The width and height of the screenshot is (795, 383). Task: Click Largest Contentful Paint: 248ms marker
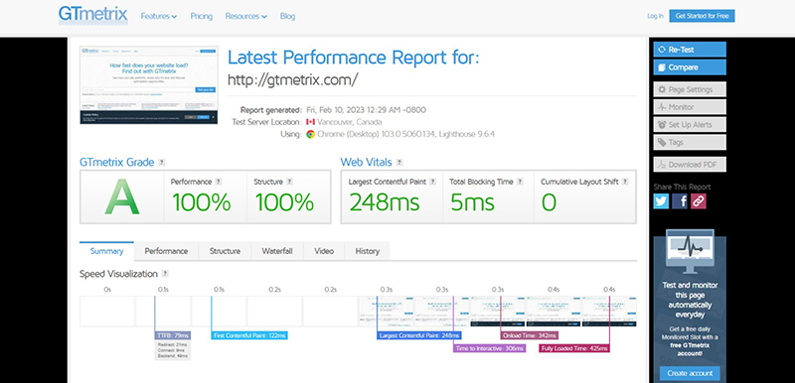pyautogui.click(x=418, y=335)
